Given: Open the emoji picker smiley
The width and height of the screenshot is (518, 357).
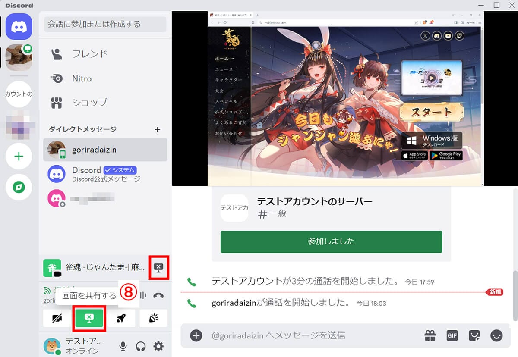Looking at the screenshot, I should point(496,335).
